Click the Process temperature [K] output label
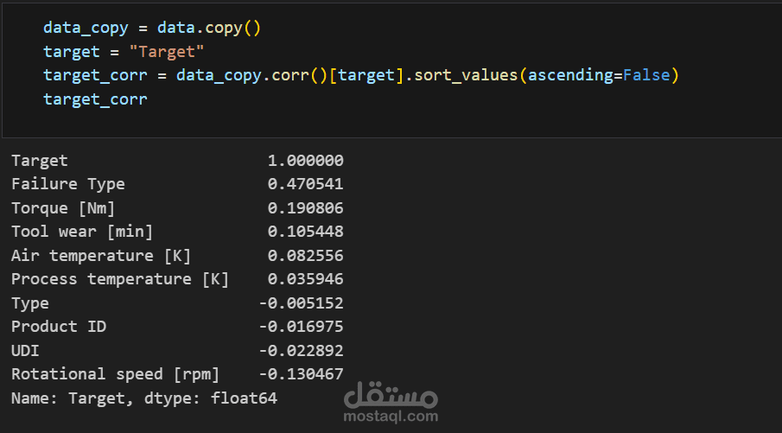The height and width of the screenshot is (433, 782). pyautogui.click(x=120, y=279)
